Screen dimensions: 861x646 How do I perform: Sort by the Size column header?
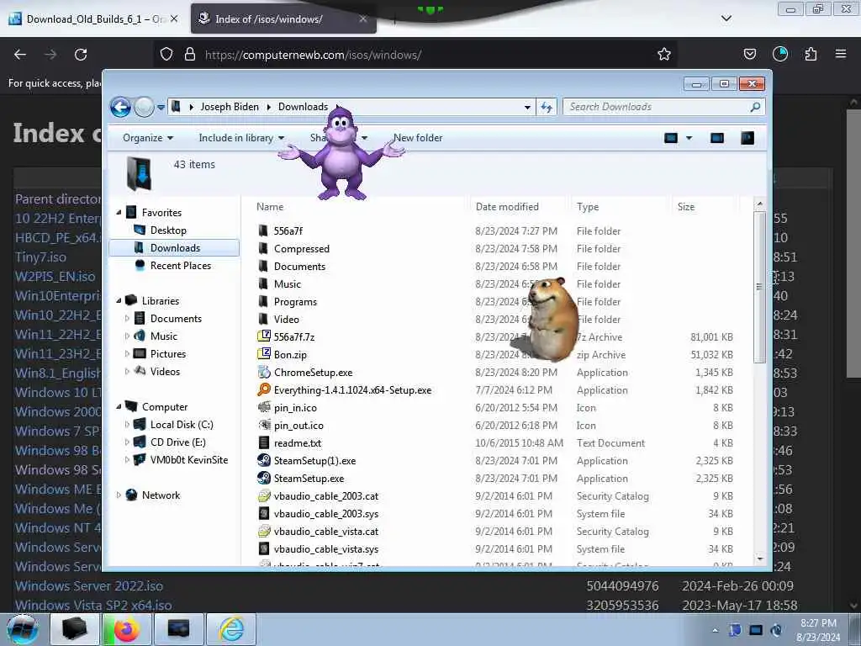(686, 207)
